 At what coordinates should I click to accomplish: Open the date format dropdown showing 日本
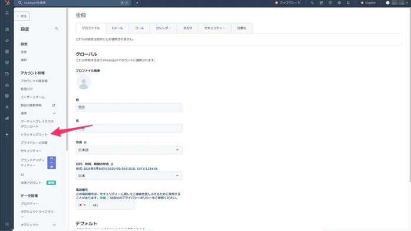click(129, 176)
